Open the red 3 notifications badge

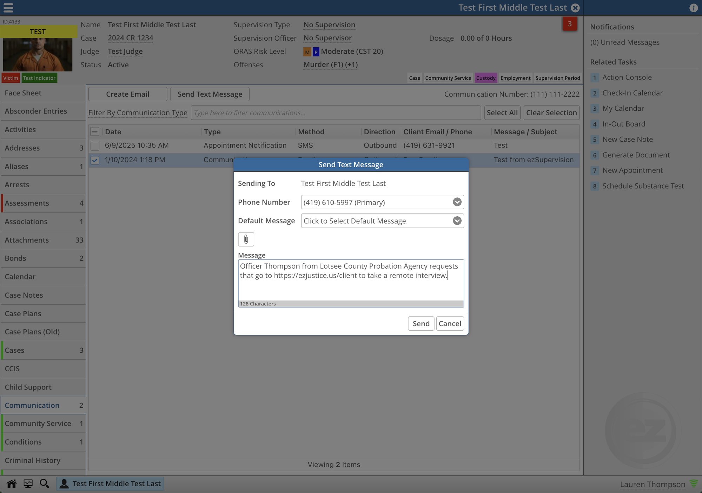(x=570, y=24)
